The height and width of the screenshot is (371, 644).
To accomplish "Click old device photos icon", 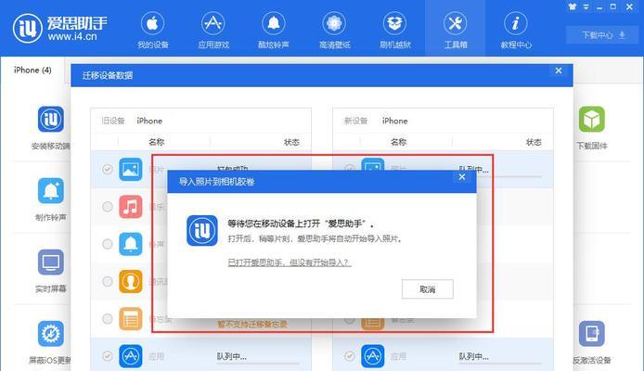I will 131,169.
